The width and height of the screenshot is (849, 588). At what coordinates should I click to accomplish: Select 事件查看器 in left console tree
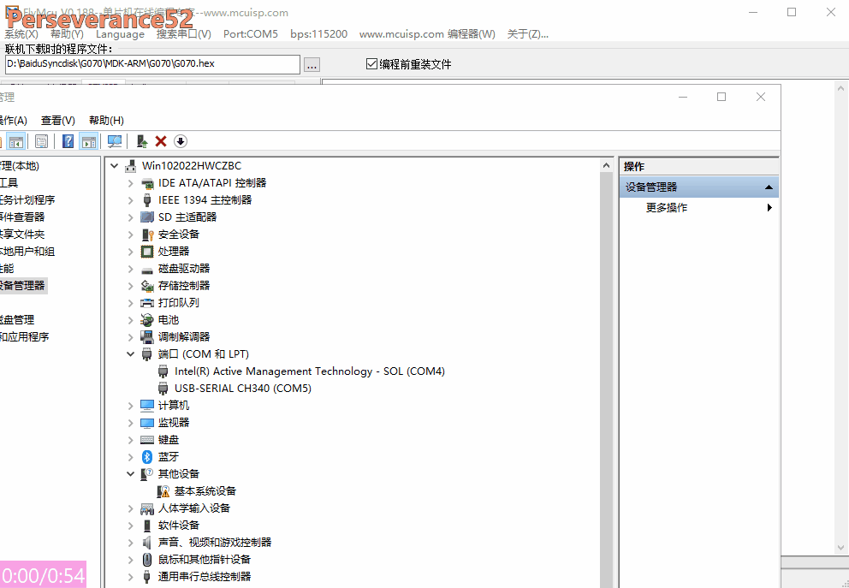[x=21, y=217]
